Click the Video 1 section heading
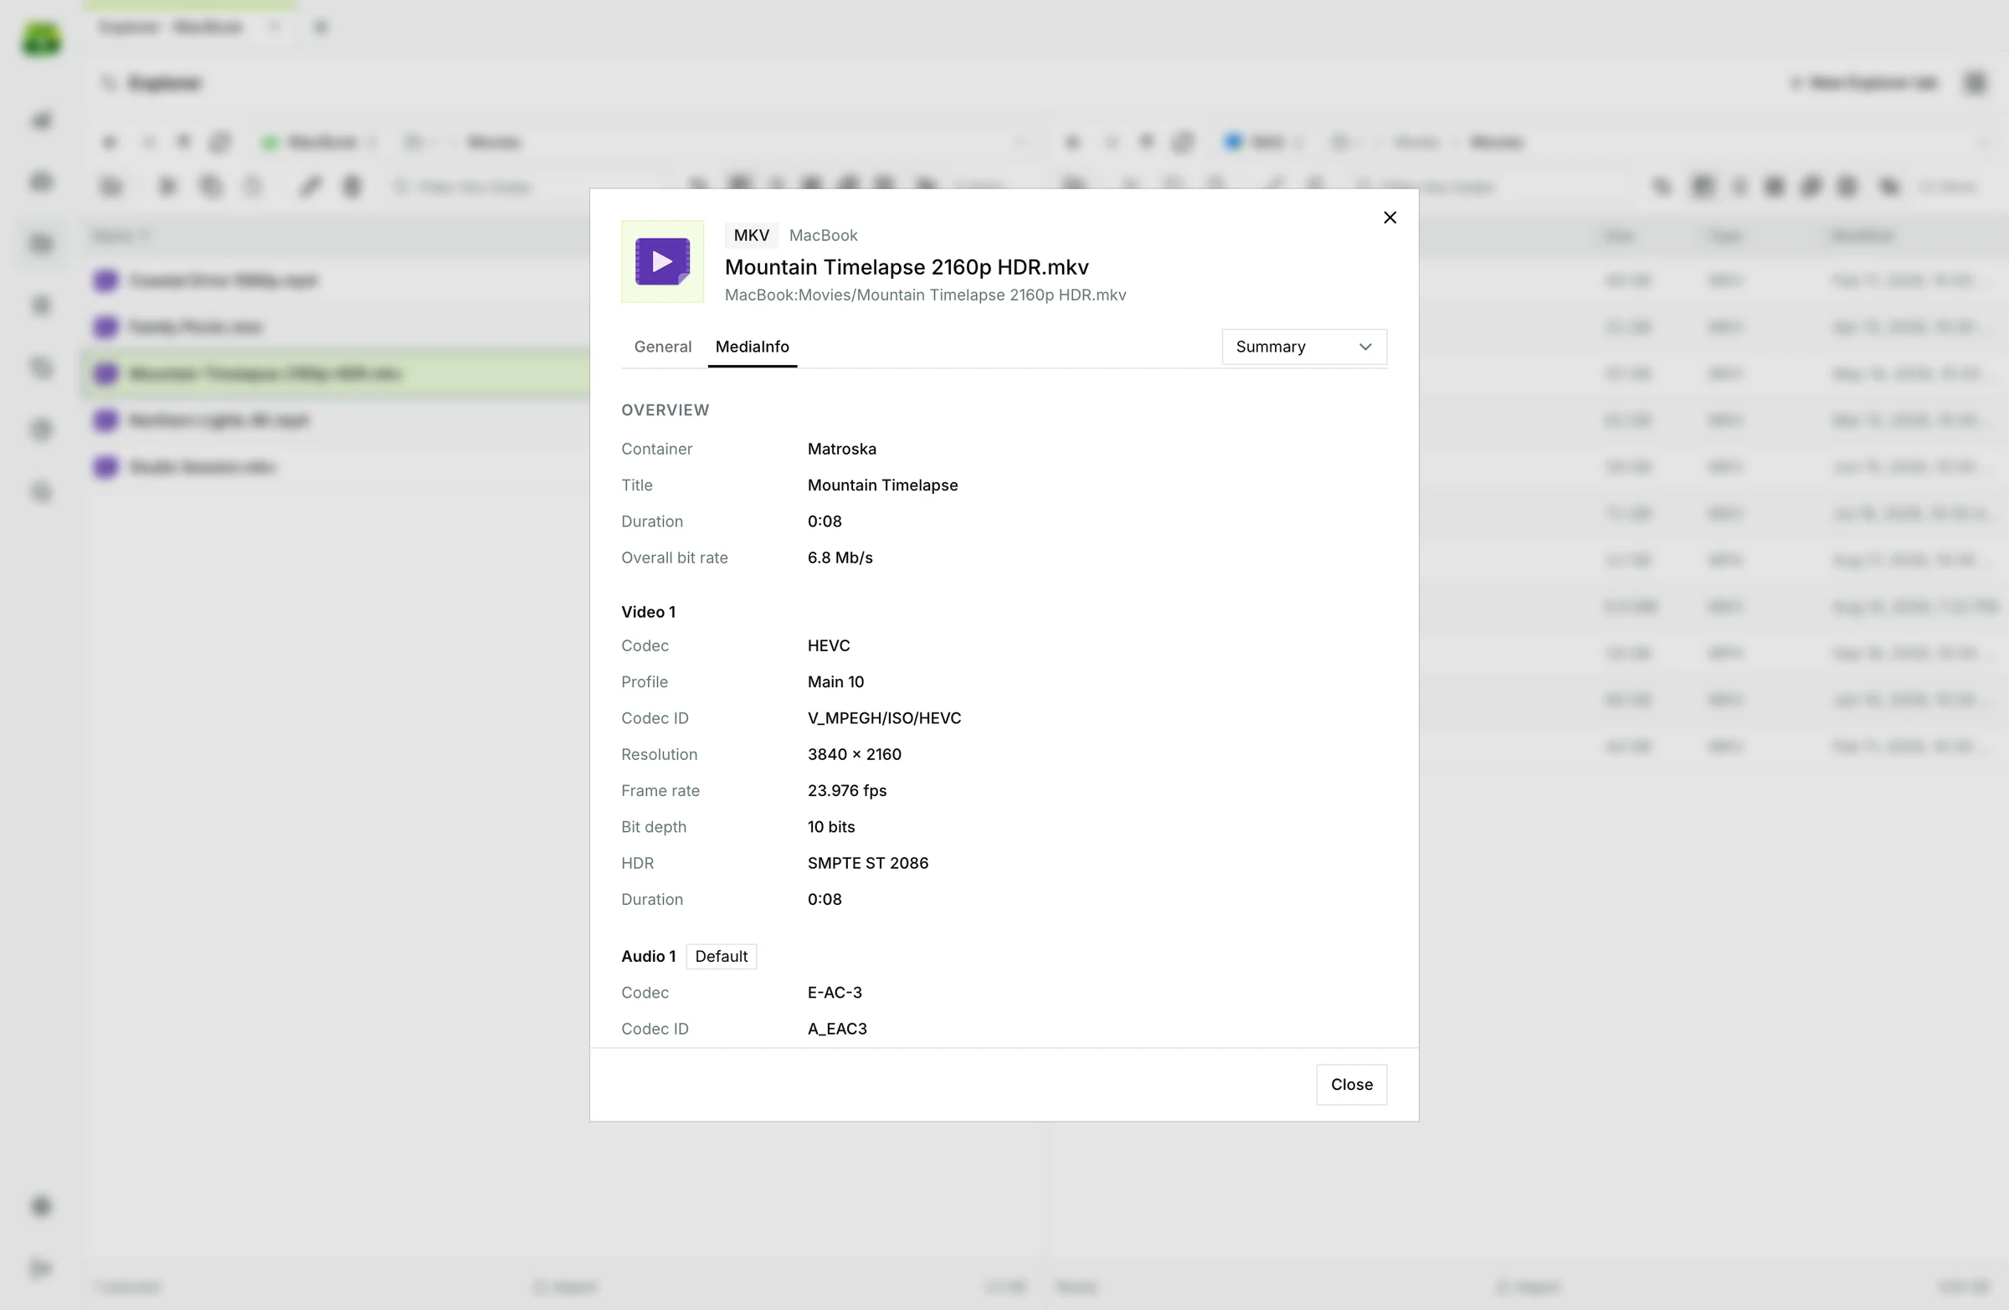 click(x=648, y=612)
